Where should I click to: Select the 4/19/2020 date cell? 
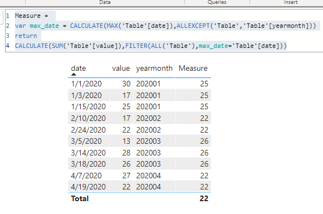(89, 187)
